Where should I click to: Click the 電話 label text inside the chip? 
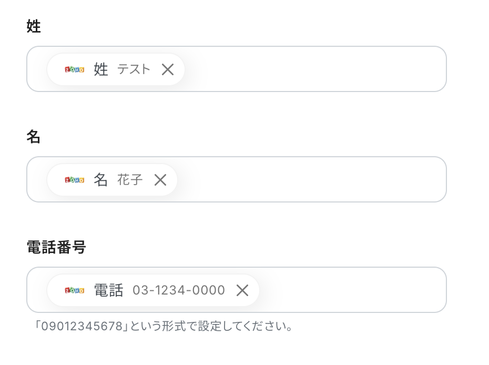point(108,290)
